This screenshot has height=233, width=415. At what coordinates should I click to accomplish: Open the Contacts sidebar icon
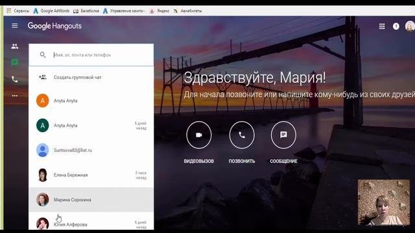(x=15, y=47)
